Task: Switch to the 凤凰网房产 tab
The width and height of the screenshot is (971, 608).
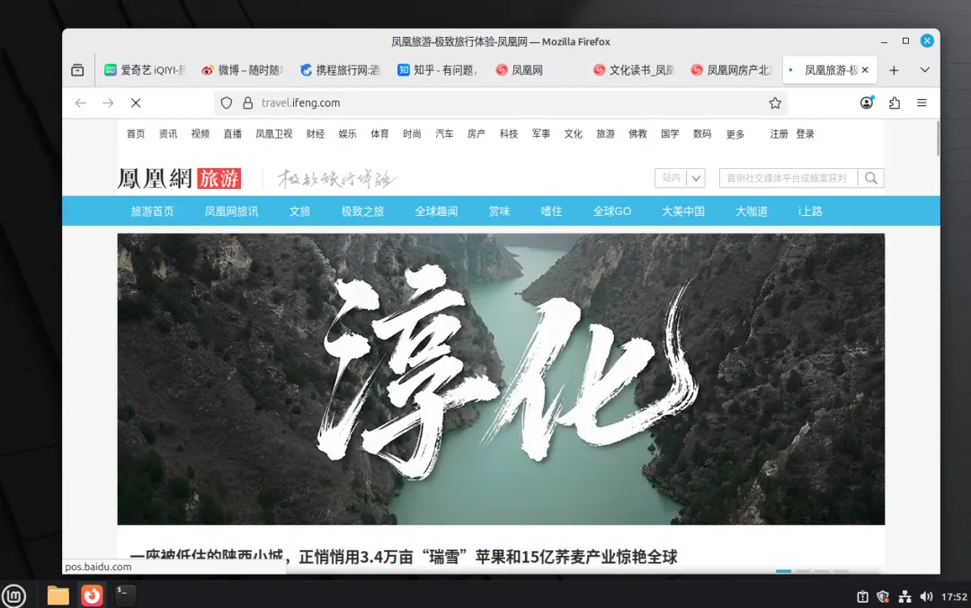Action: pyautogui.click(x=731, y=70)
